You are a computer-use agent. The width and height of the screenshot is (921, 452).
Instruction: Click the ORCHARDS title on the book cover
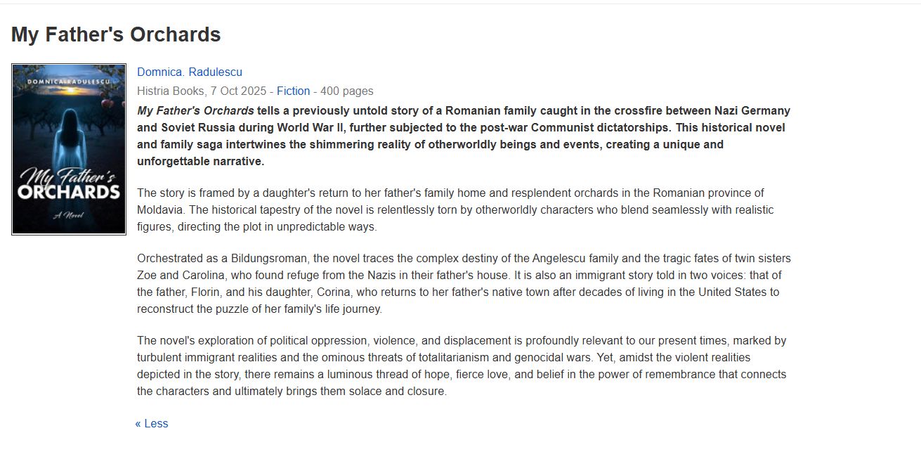pos(69,192)
